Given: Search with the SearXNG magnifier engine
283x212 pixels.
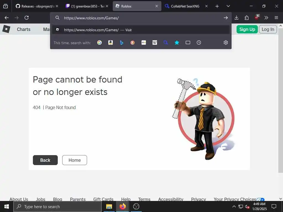Looking at the screenshot, I should [166, 43].
